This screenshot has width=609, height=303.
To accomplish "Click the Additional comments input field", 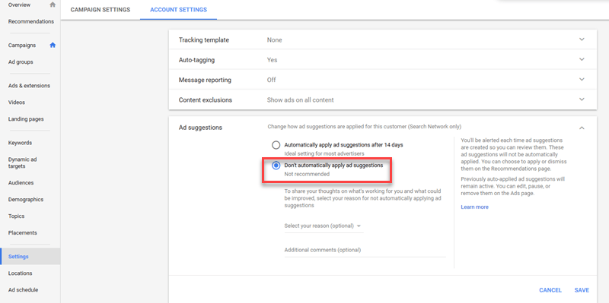I will [x=365, y=251].
